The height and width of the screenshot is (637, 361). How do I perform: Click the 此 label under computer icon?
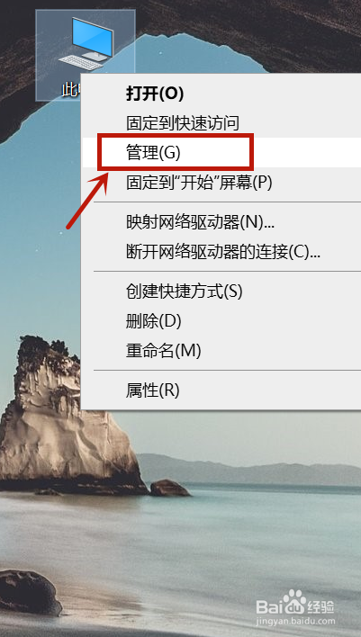pyautogui.click(x=71, y=90)
